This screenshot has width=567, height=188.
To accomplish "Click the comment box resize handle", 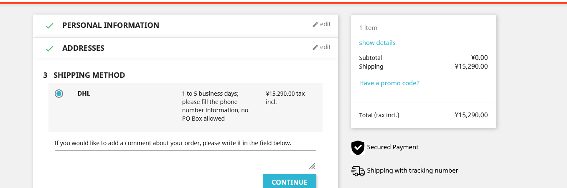I will (312, 166).
